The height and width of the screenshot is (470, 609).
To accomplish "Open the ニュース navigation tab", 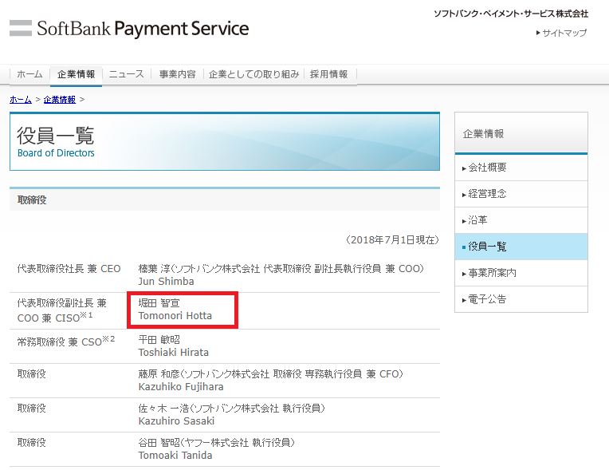I will click(x=126, y=74).
